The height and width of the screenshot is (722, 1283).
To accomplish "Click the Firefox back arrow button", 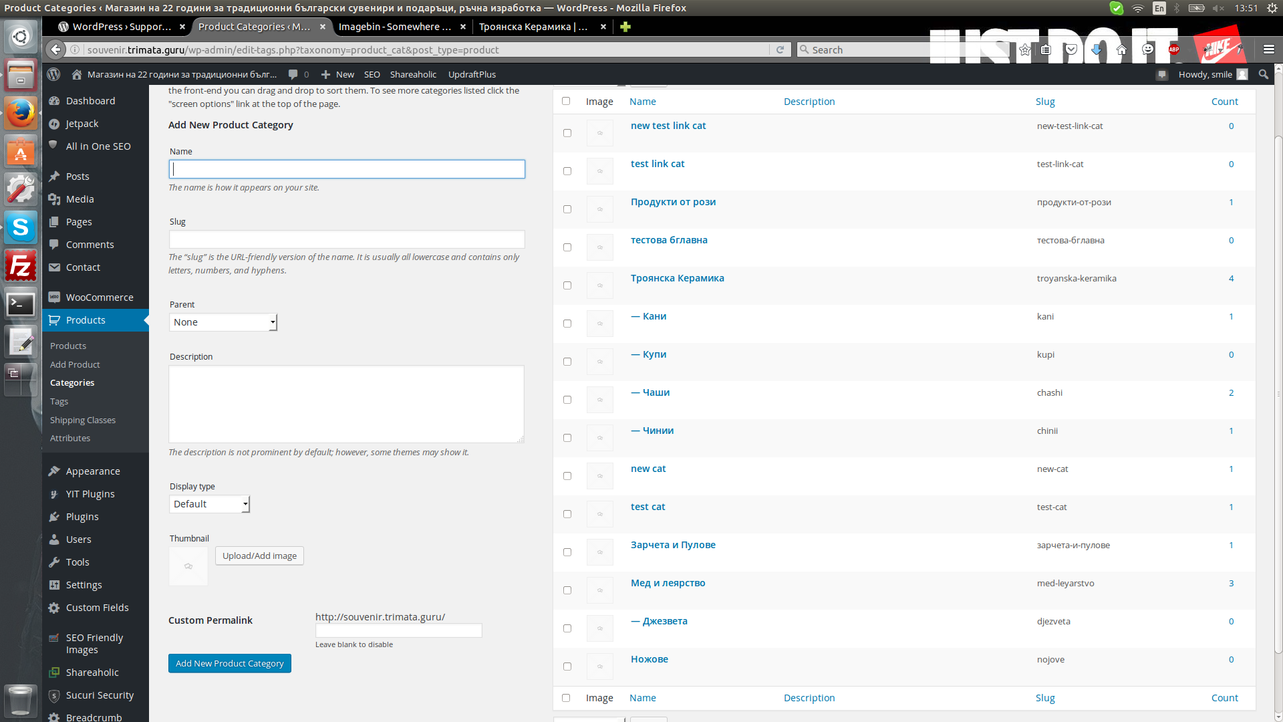I will (56, 49).
